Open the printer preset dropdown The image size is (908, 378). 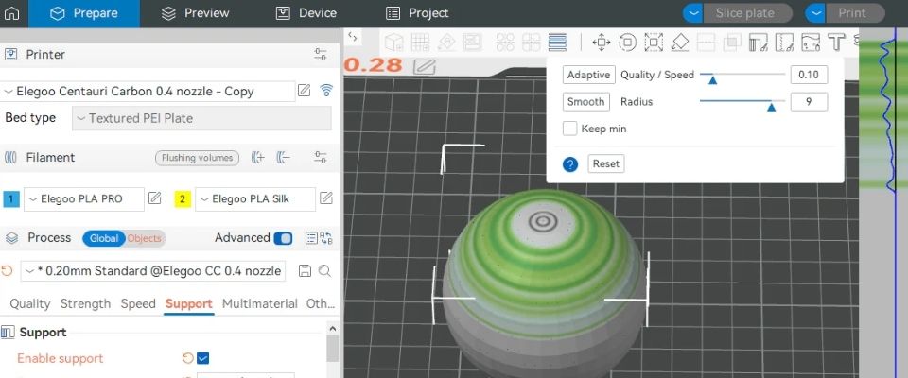(x=148, y=91)
